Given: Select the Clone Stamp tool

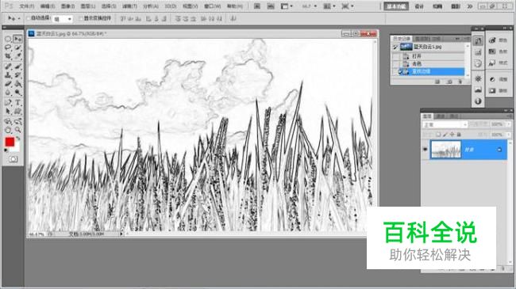Looking at the screenshot, I should [x=8, y=75].
